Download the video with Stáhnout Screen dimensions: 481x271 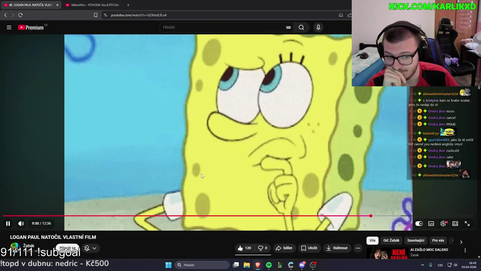tap(337, 248)
